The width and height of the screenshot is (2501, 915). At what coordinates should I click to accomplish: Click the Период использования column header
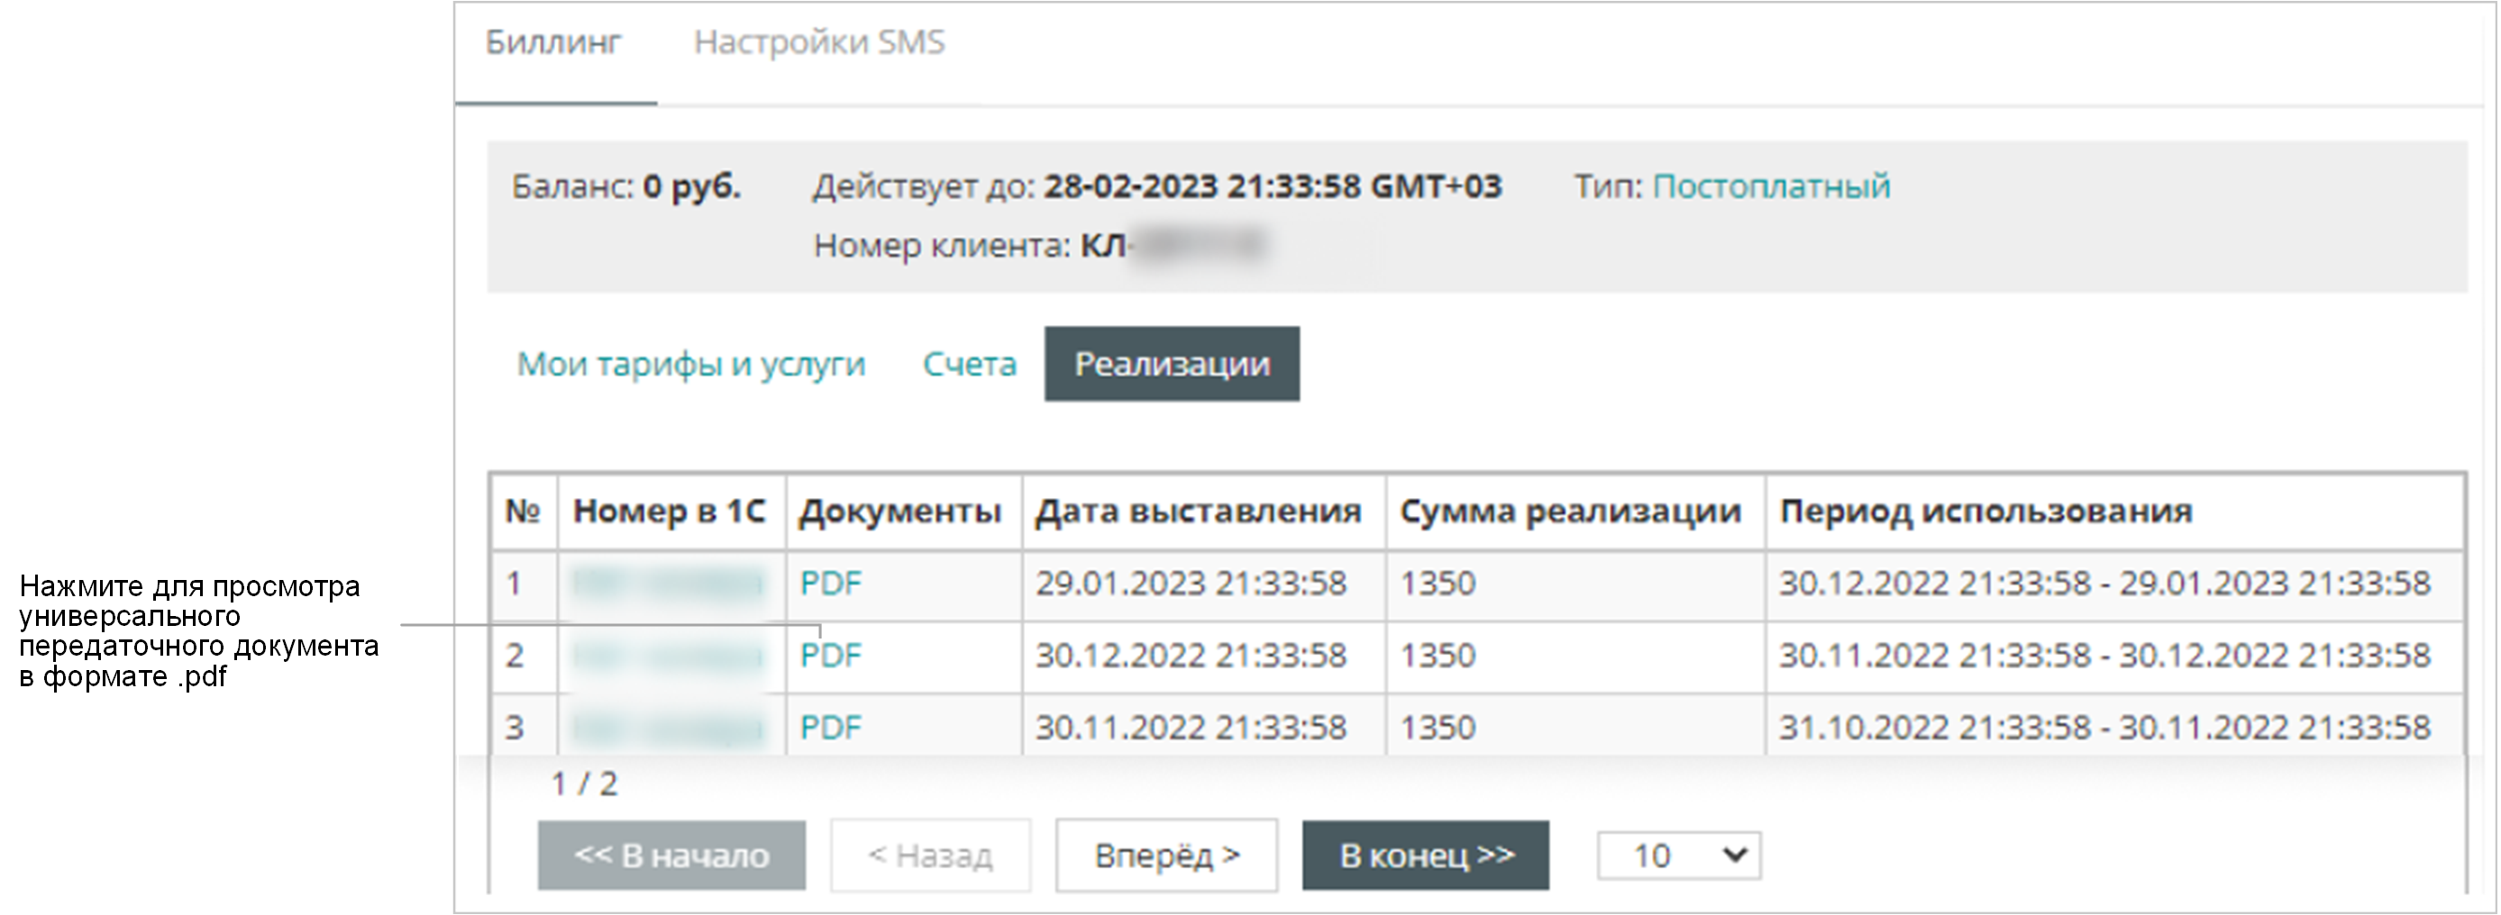pyautogui.click(x=1985, y=512)
